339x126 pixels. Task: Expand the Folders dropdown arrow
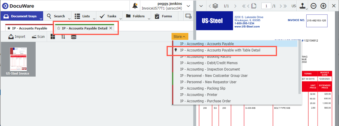click(x=149, y=19)
